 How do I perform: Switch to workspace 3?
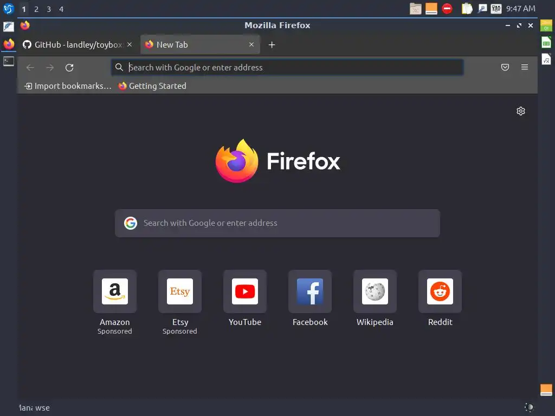pos(49,9)
